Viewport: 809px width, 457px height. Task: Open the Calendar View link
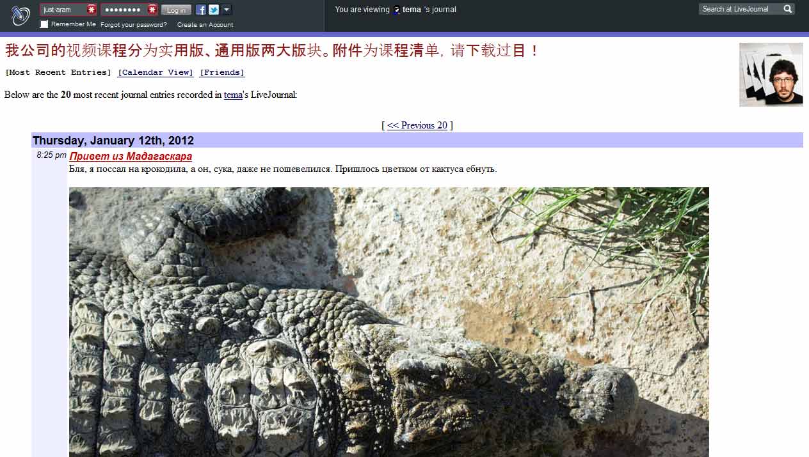pyautogui.click(x=156, y=73)
